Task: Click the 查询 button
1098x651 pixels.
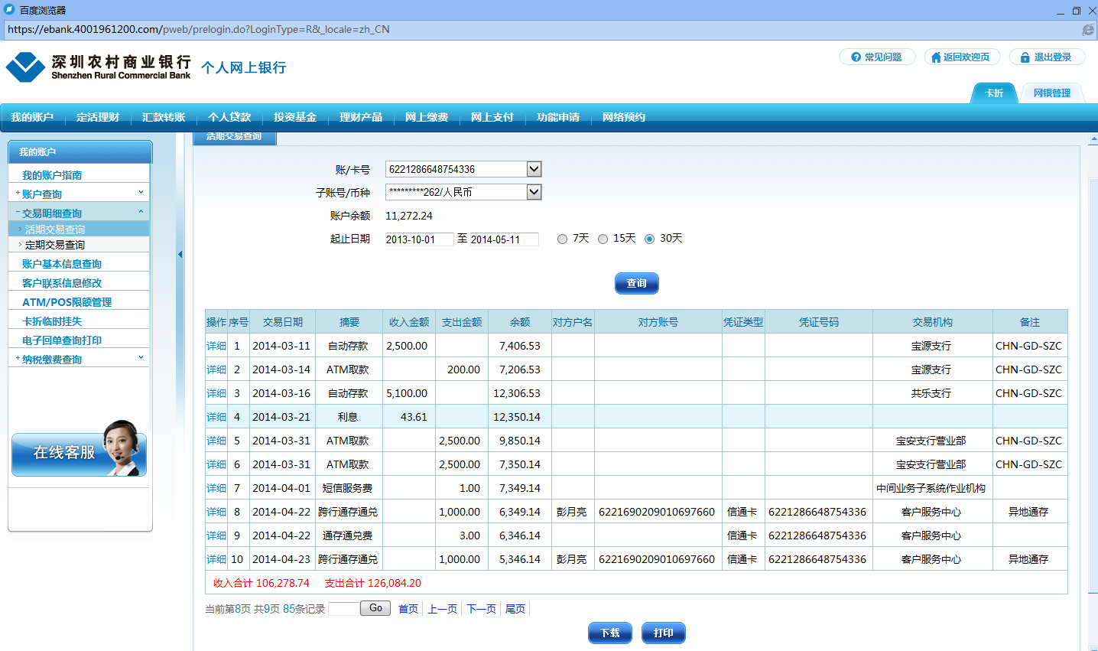Action: [x=636, y=283]
